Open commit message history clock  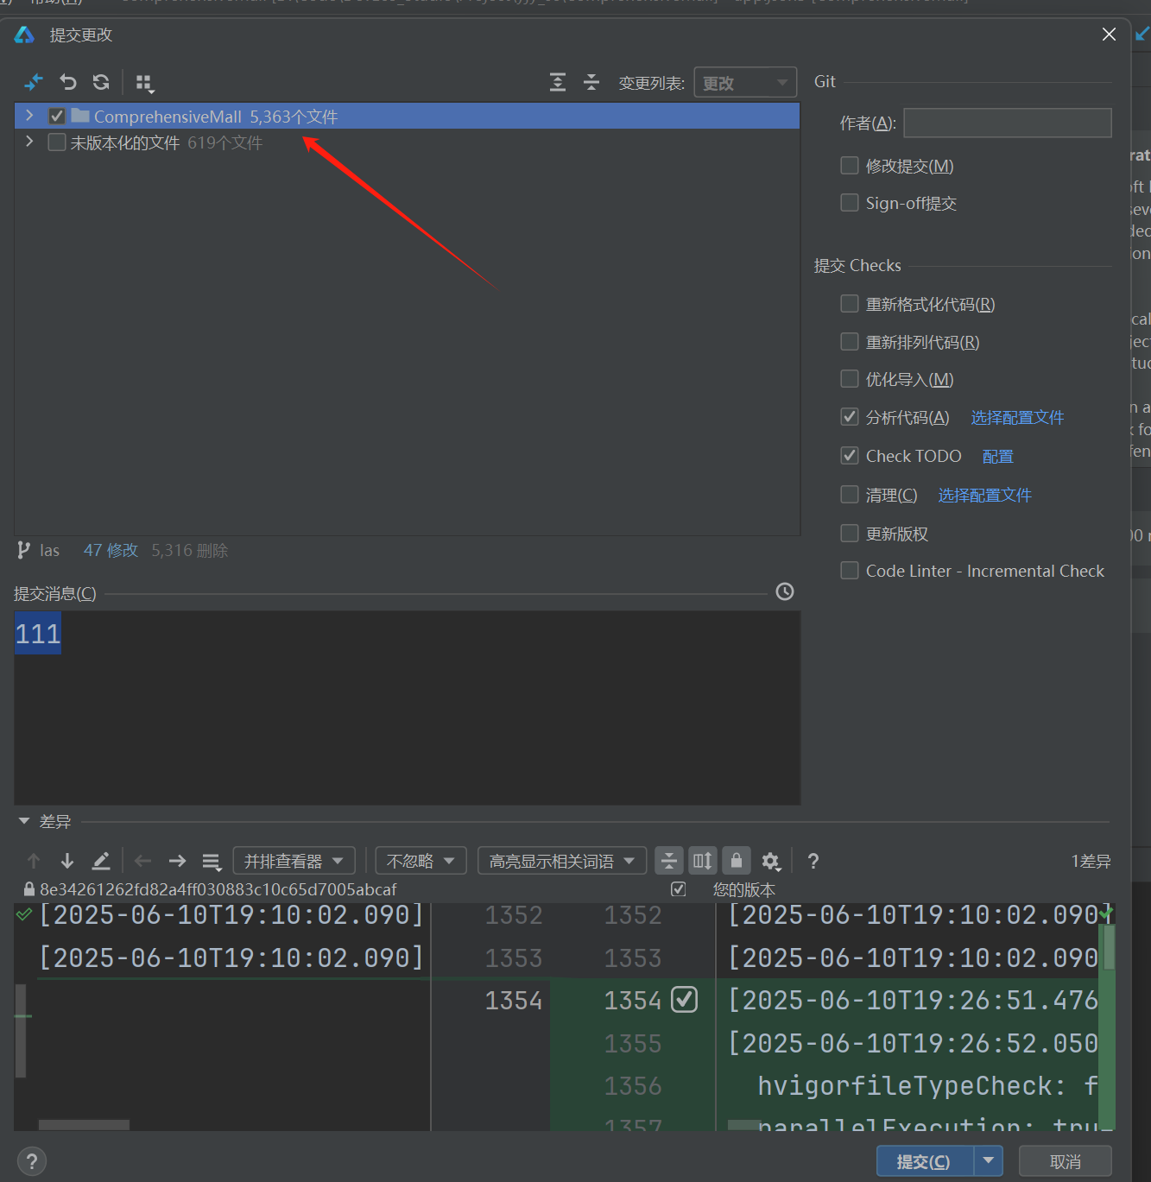click(x=785, y=592)
